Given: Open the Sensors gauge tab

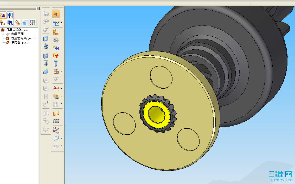Looking at the screenshot, I should point(33,23).
